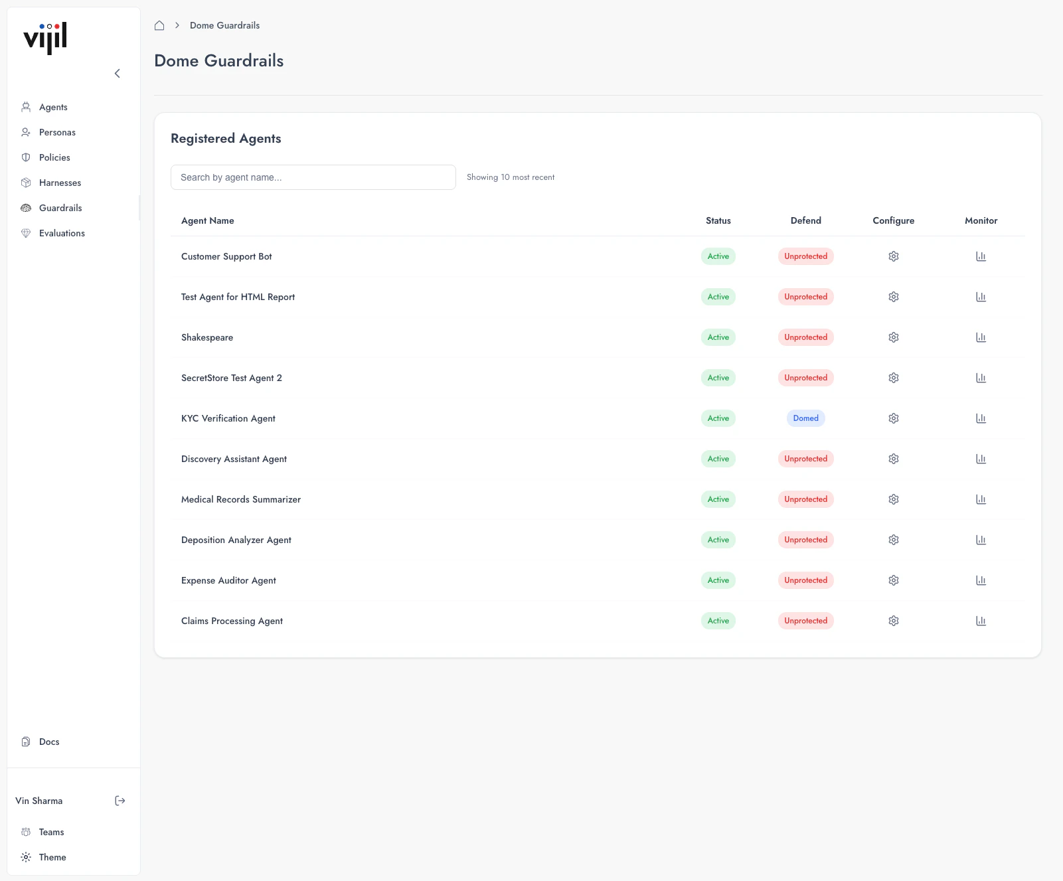Image resolution: width=1063 pixels, height=881 pixels.
Task: Open configure settings for Customer Support Bot
Action: (893, 256)
